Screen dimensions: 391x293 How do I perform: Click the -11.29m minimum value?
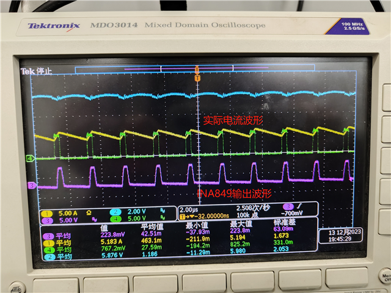[199, 253]
